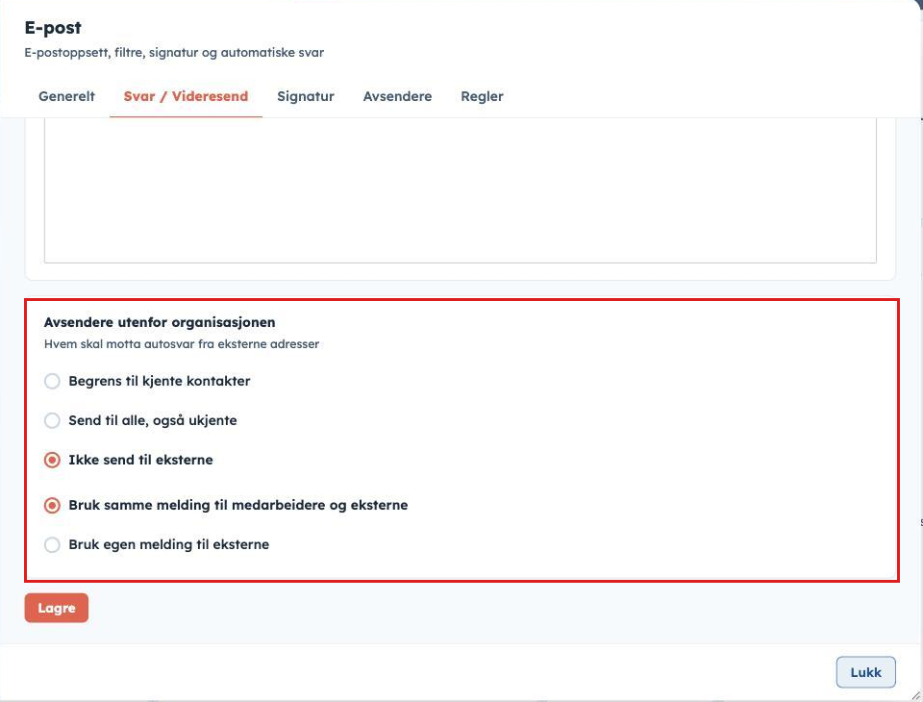The image size is (923, 702).
Task: Click the 'Avsendere utenfor organisasjonen' heading
Action: tap(160, 322)
